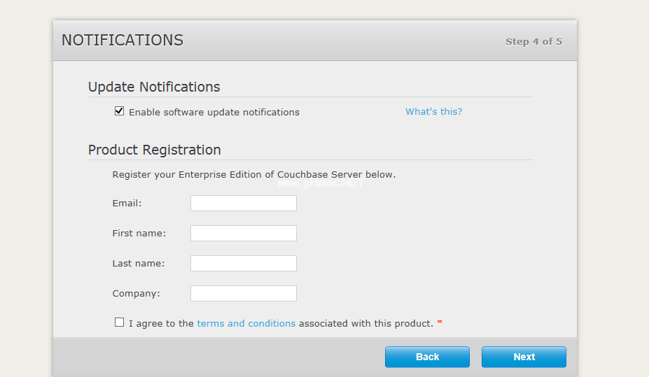Click the "Email:" field label

pyautogui.click(x=127, y=204)
